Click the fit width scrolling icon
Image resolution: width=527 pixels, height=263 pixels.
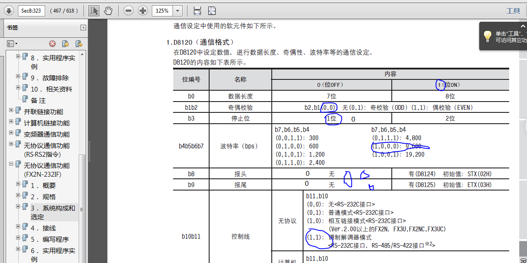[197, 11]
